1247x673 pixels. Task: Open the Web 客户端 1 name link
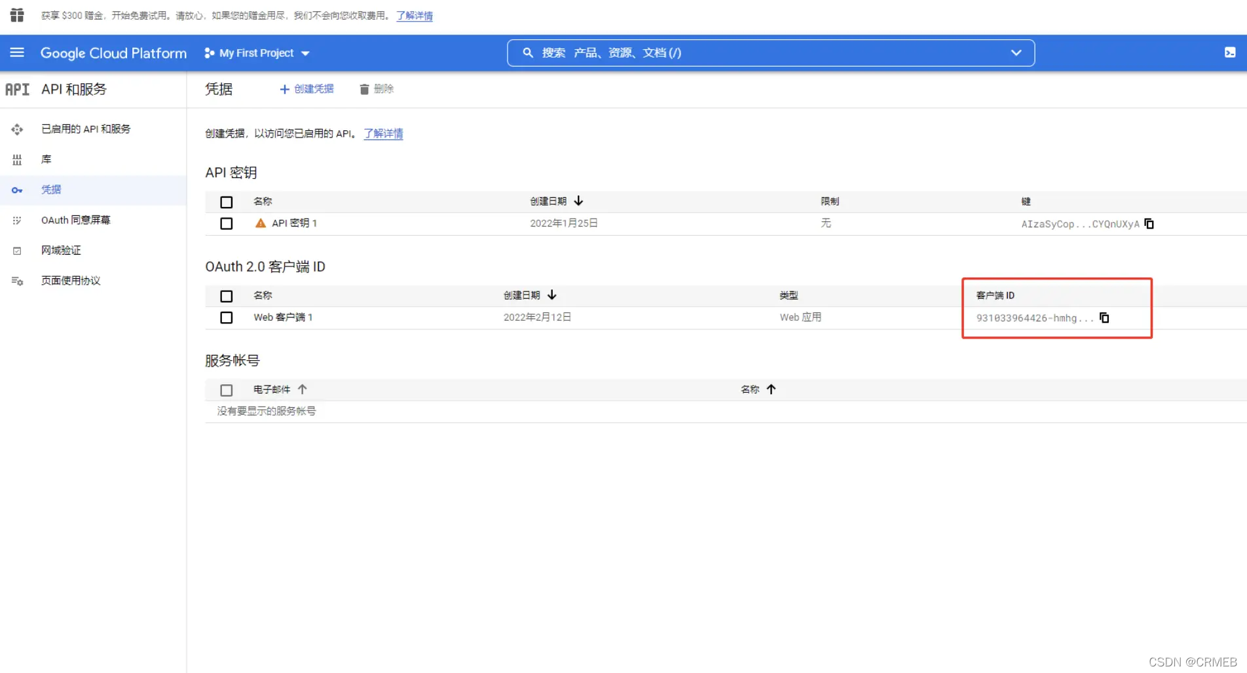(283, 318)
